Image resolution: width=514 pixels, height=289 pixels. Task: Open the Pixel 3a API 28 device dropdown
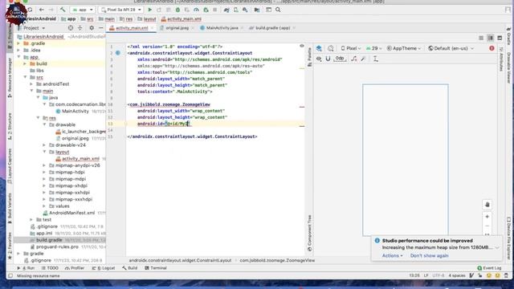coord(121,10)
